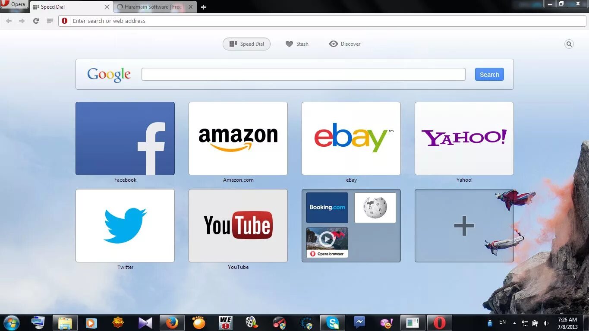Open the gear with shield taskbar icon
The width and height of the screenshot is (589, 331).
tap(306, 322)
